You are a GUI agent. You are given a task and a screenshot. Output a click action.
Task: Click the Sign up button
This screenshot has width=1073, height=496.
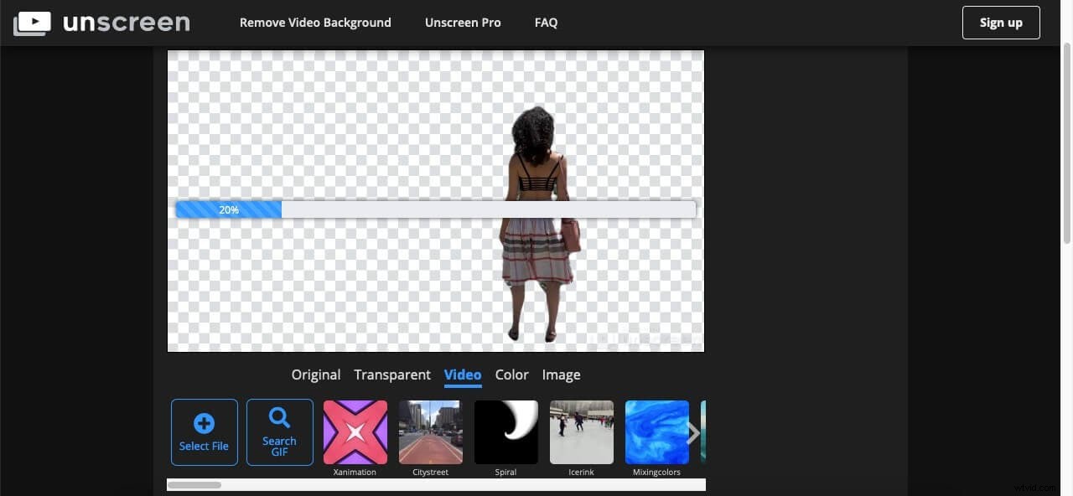(x=1000, y=23)
